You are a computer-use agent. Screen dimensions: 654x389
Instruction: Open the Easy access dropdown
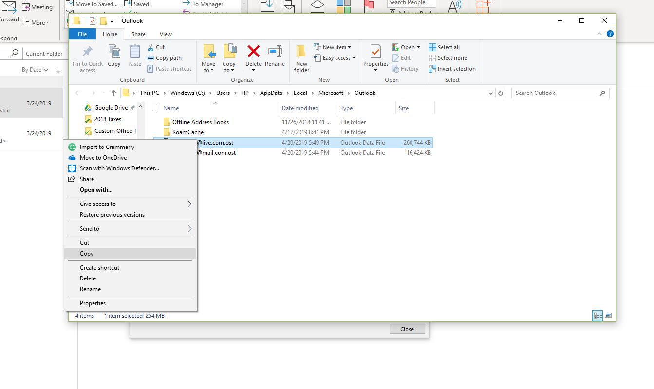click(334, 58)
